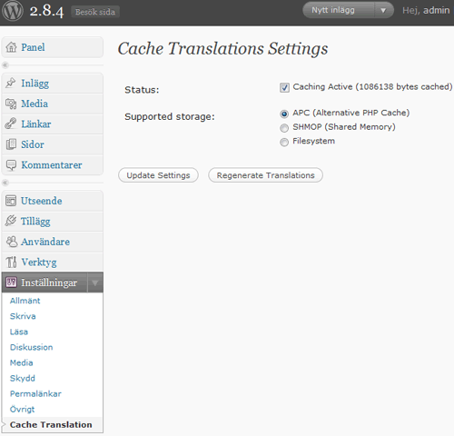Viewport: 454px width, 436px height.
Task: Open the Nytt inlägg dropdown arrow
Action: point(383,11)
